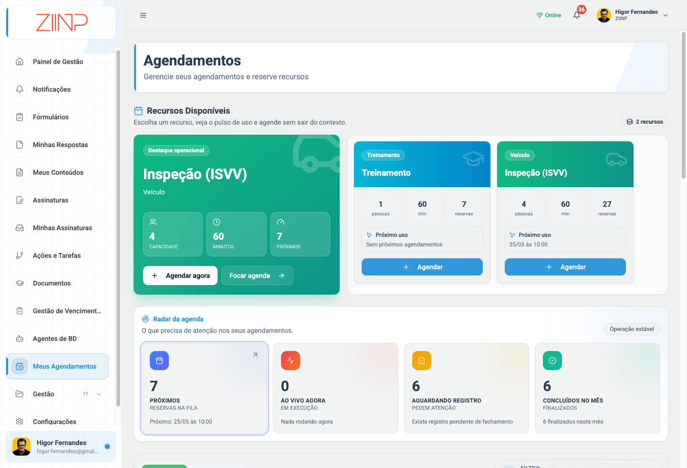Open the notifications bell with 36 badge
The width and height of the screenshot is (687, 468).
click(577, 15)
